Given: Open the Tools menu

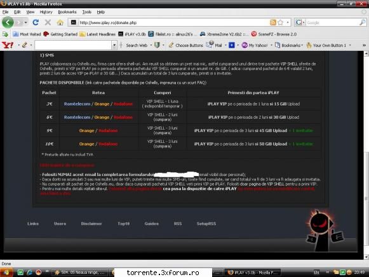Looking at the screenshot, I should pyautogui.click(x=87, y=12).
